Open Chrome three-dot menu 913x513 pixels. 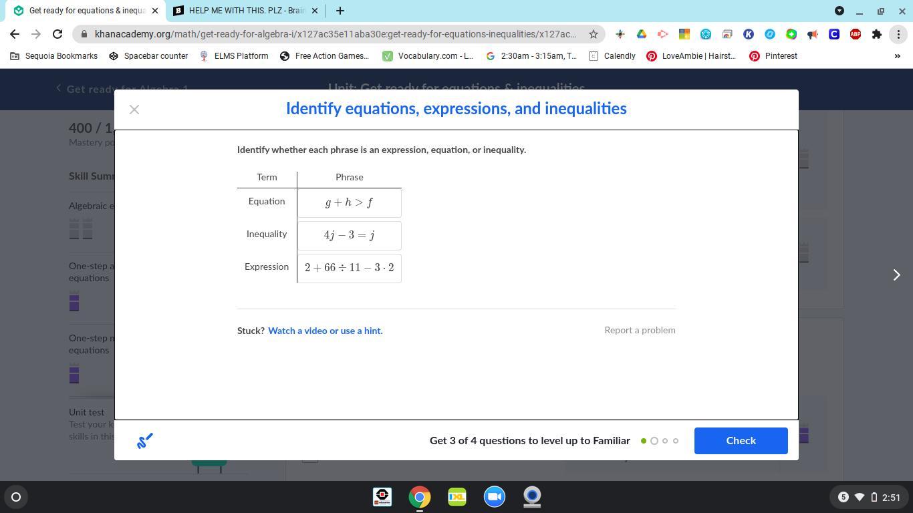(898, 34)
